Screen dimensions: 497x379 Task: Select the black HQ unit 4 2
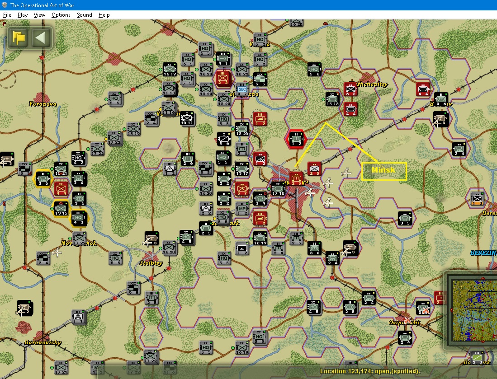click(x=79, y=158)
